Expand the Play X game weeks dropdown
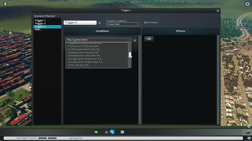 pyautogui.click(x=98, y=40)
